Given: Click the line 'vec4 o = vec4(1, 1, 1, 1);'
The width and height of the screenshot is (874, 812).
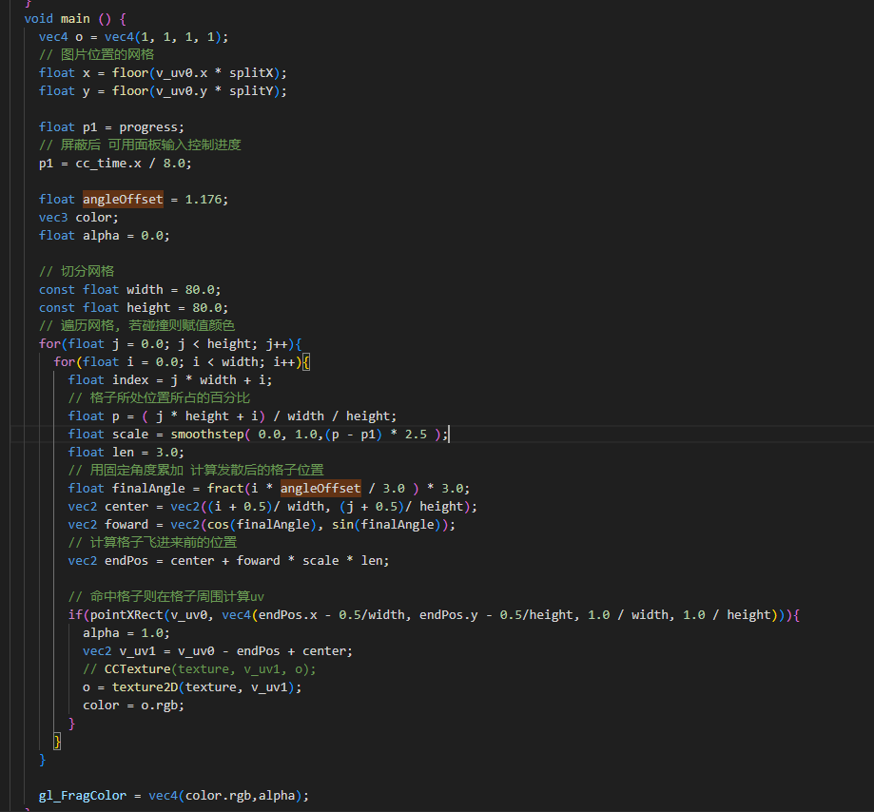Looking at the screenshot, I should tap(134, 37).
